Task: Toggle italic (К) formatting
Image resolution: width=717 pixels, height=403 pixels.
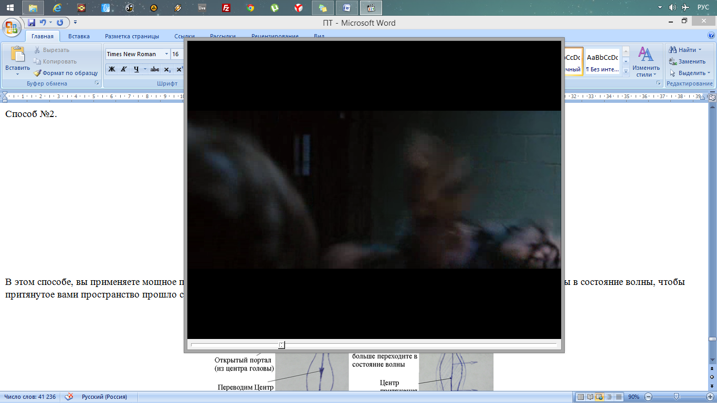Action: (124, 69)
